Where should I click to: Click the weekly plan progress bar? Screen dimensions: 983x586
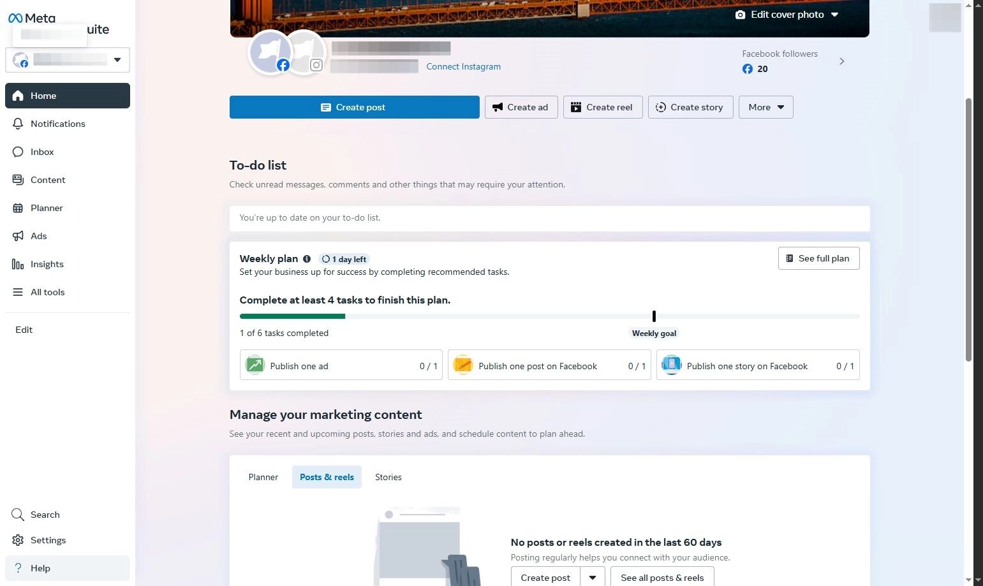tap(549, 316)
